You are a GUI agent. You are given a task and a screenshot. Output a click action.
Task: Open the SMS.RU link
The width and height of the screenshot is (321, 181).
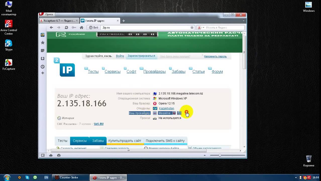98,124
